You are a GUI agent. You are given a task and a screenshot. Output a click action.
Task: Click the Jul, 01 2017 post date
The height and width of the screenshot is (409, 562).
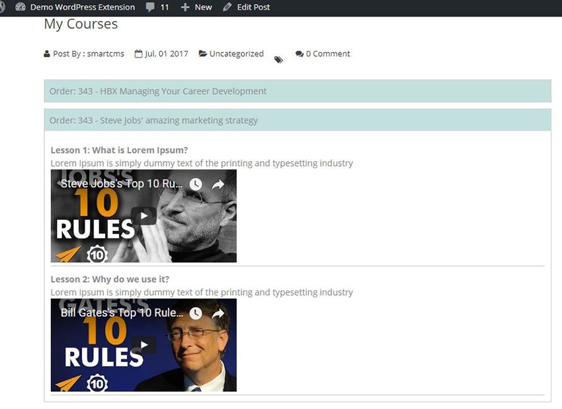tap(167, 54)
